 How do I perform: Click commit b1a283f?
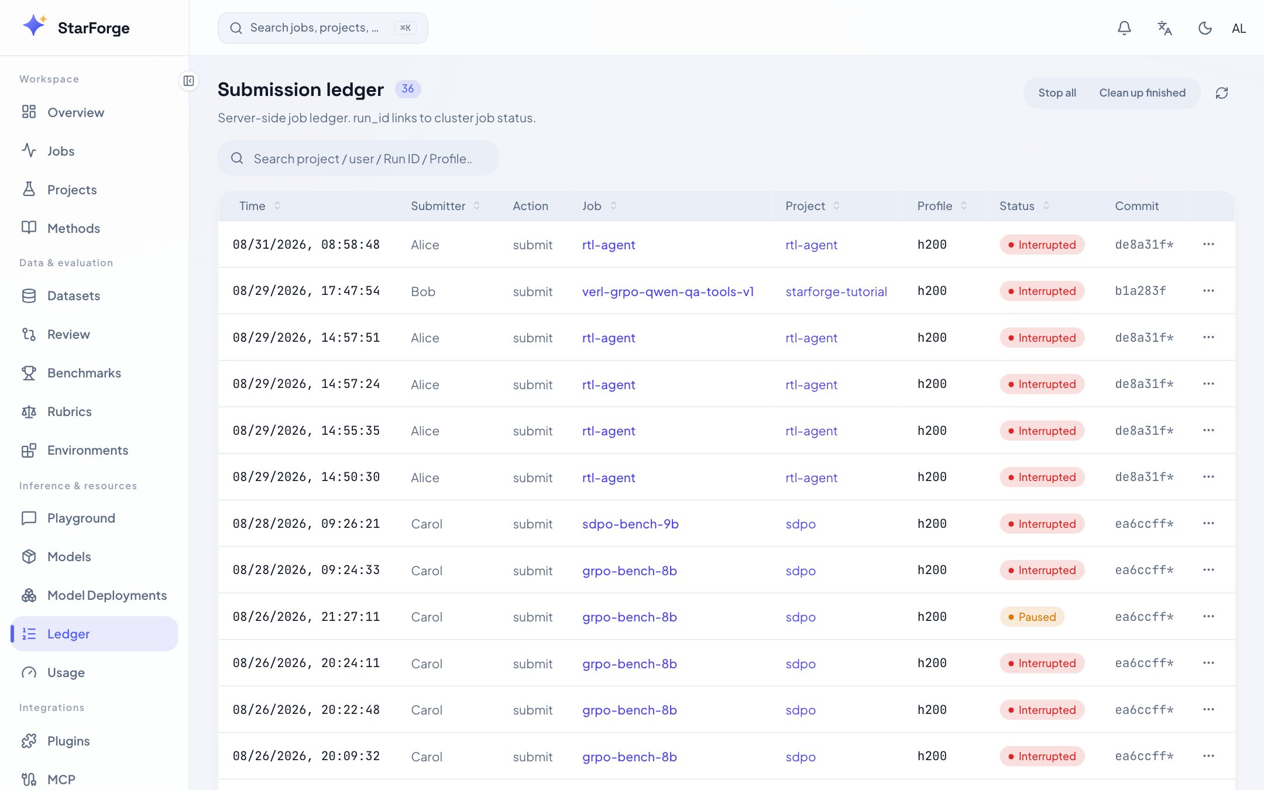1141,291
